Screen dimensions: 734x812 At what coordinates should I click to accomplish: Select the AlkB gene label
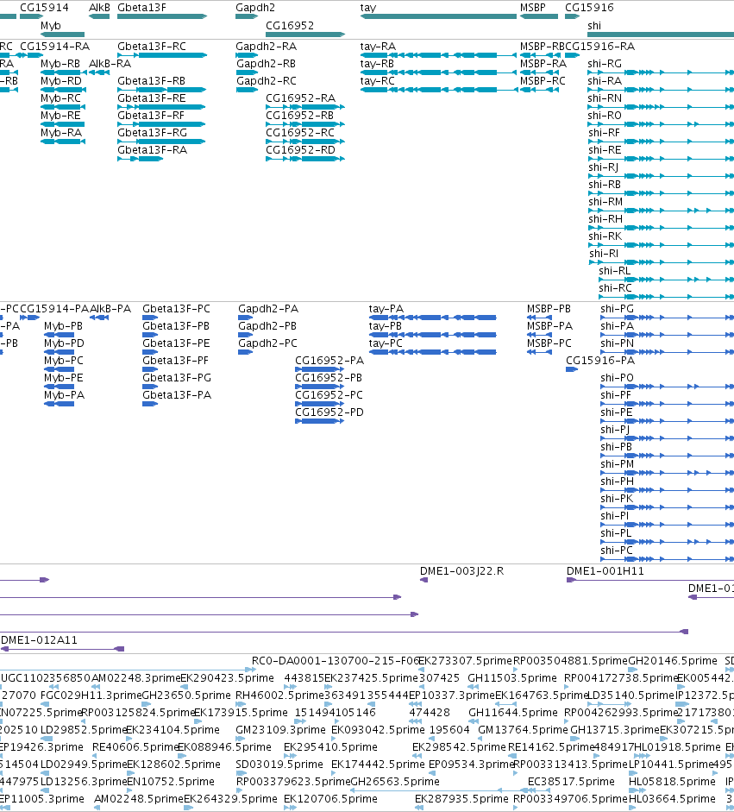point(99,8)
